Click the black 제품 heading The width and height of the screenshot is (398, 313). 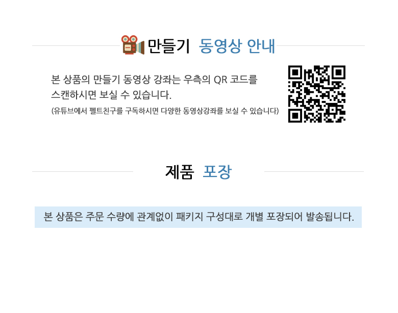point(180,172)
